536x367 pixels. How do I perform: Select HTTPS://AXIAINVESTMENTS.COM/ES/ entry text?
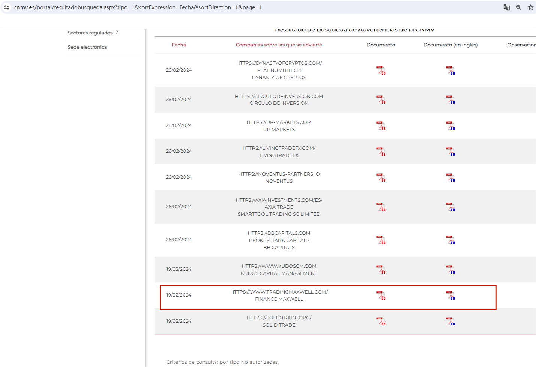[x=279, y=200]
